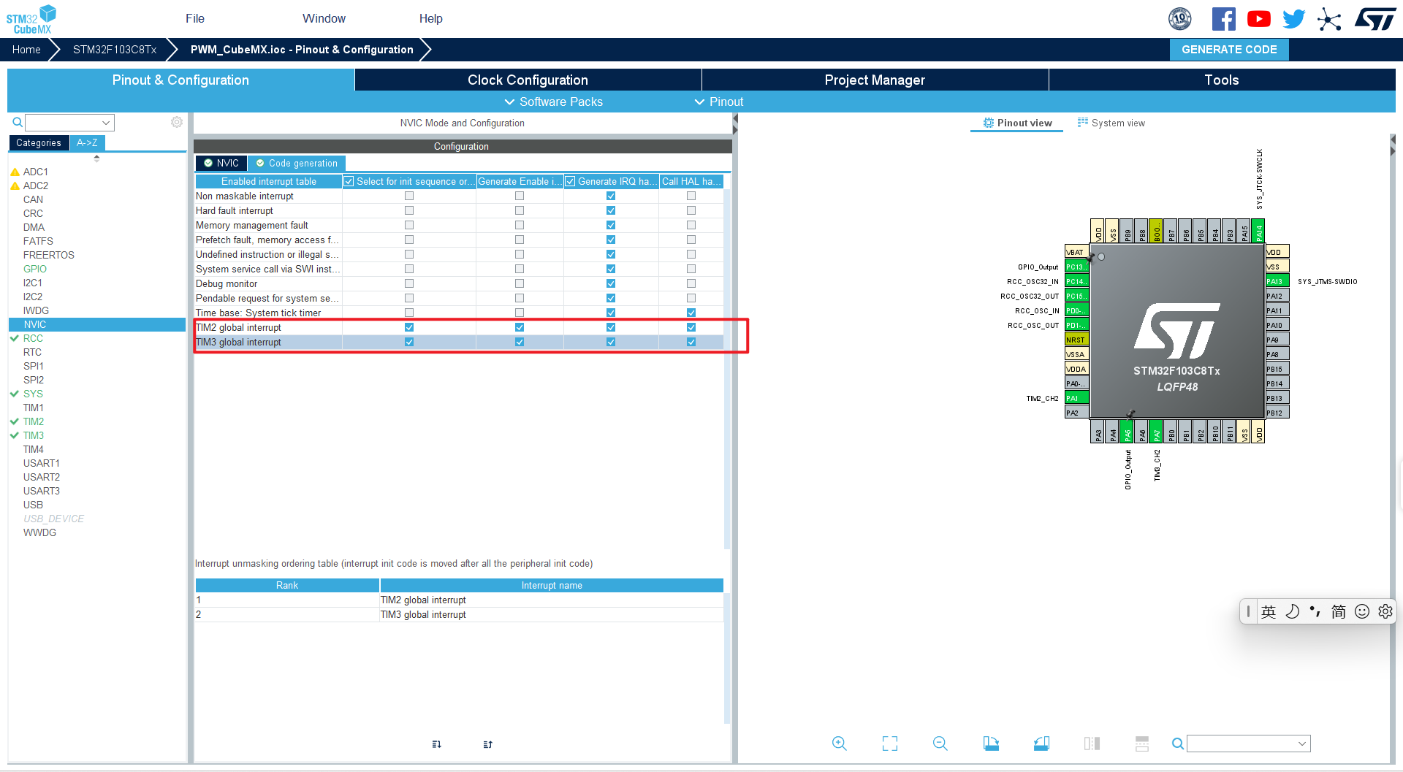1403x772 pixels.
Task: Rotate the chip counter-clockwise
Action: 1041,744
